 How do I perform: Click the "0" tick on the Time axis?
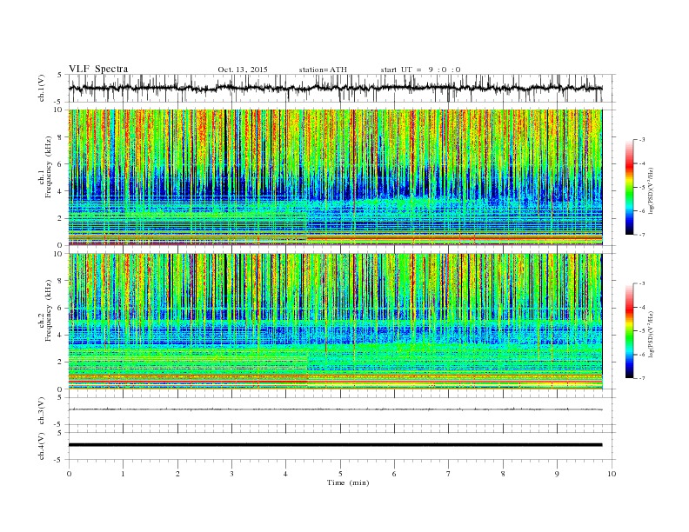69,474
